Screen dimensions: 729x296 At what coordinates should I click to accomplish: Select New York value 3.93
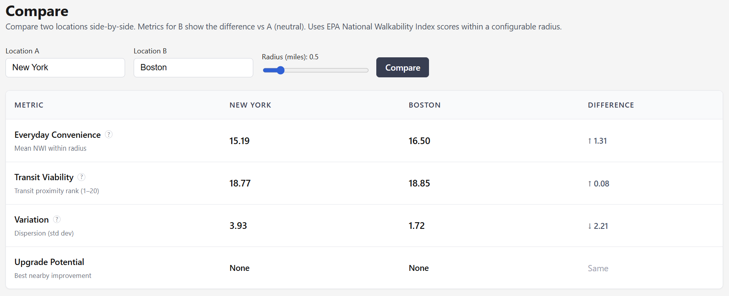(x=238, y=225)
